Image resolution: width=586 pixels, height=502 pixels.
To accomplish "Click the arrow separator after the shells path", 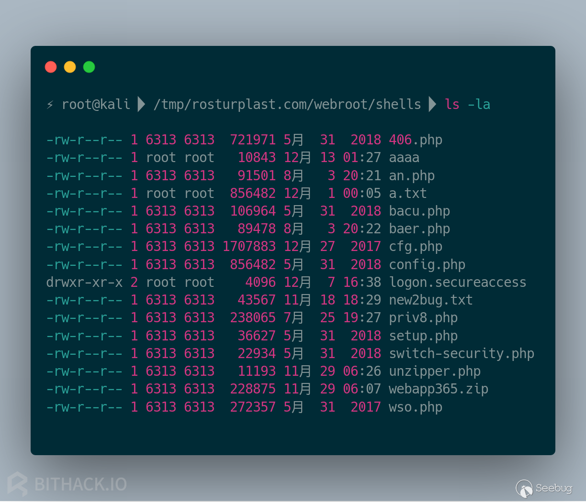I will tap(431, 104).
